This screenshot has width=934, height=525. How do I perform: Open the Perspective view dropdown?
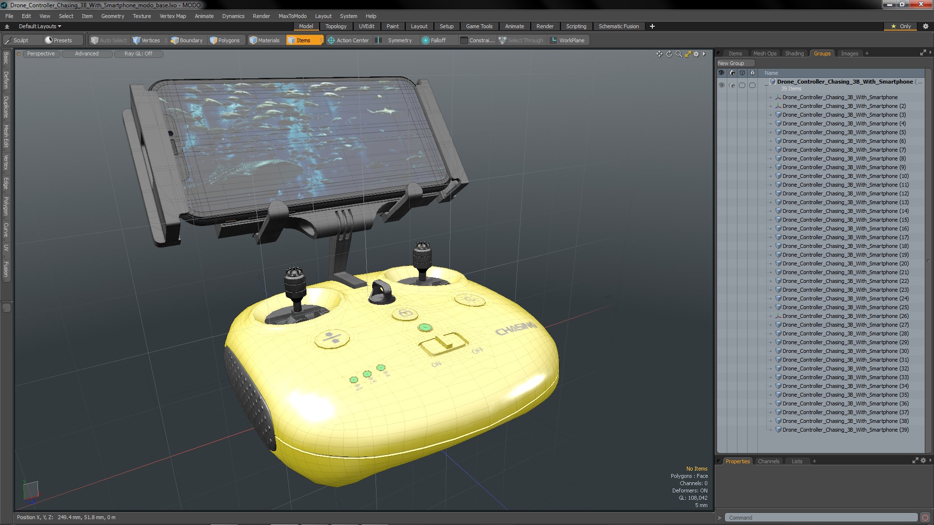(x=41, y=54)
